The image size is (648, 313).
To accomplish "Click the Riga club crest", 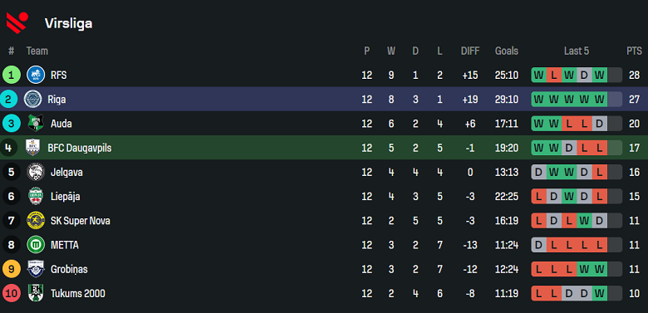I will point(32,99).
